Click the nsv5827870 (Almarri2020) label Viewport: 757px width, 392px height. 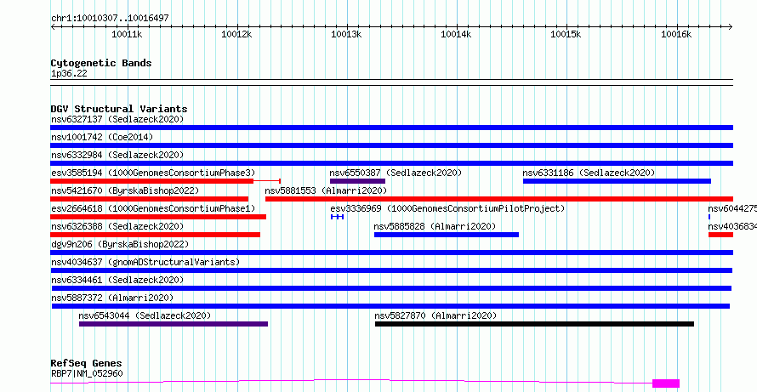point(436,315)
